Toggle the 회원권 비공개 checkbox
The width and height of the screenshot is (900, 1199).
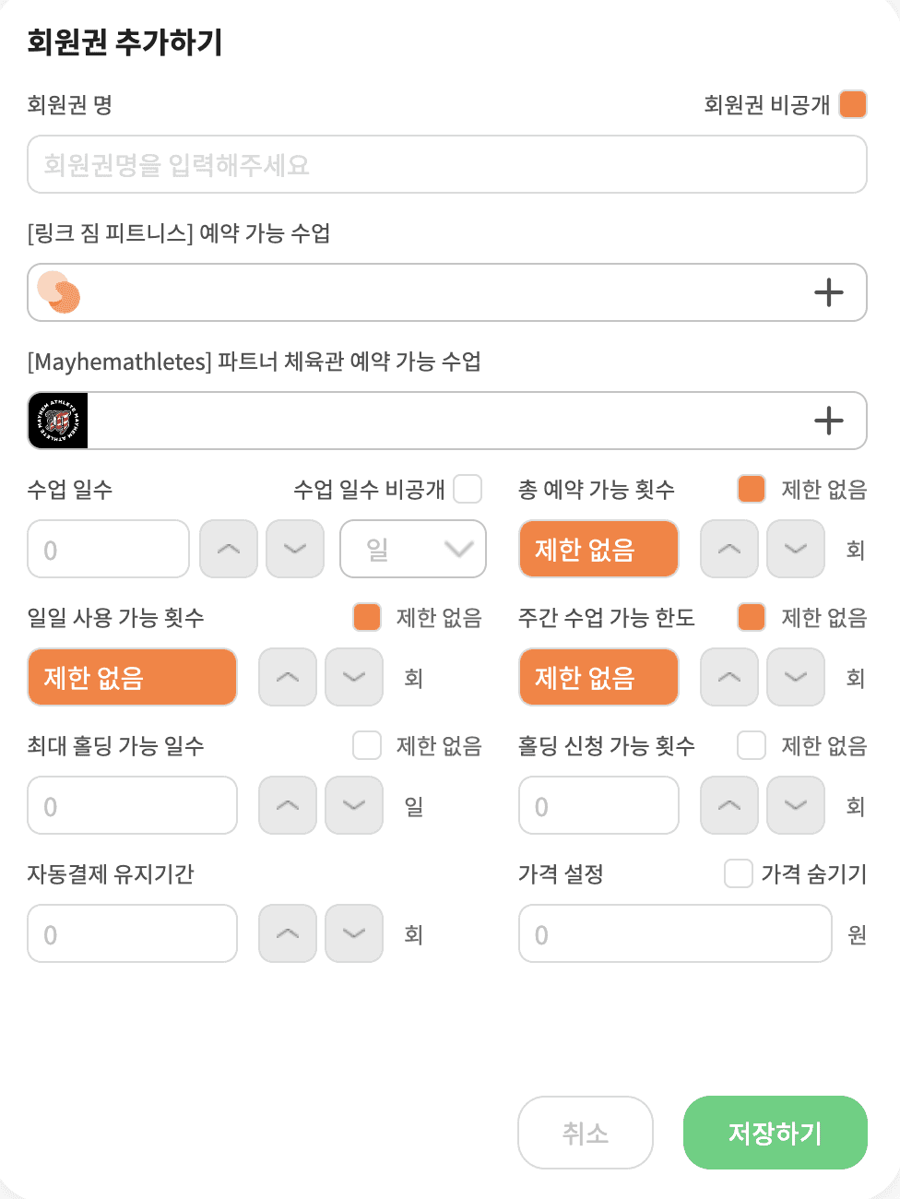(x=853, y=104)
